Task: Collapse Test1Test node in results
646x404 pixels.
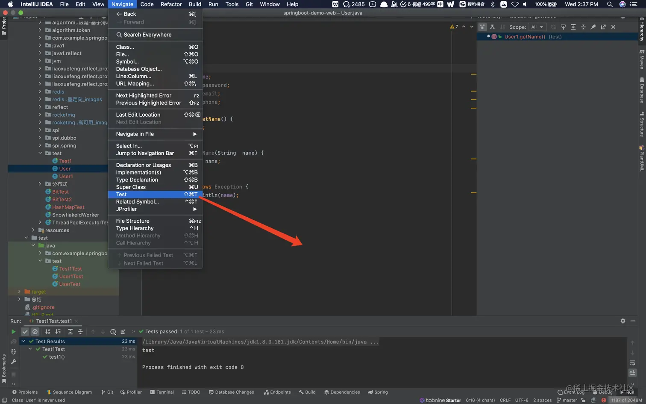Action: (30, 349)
